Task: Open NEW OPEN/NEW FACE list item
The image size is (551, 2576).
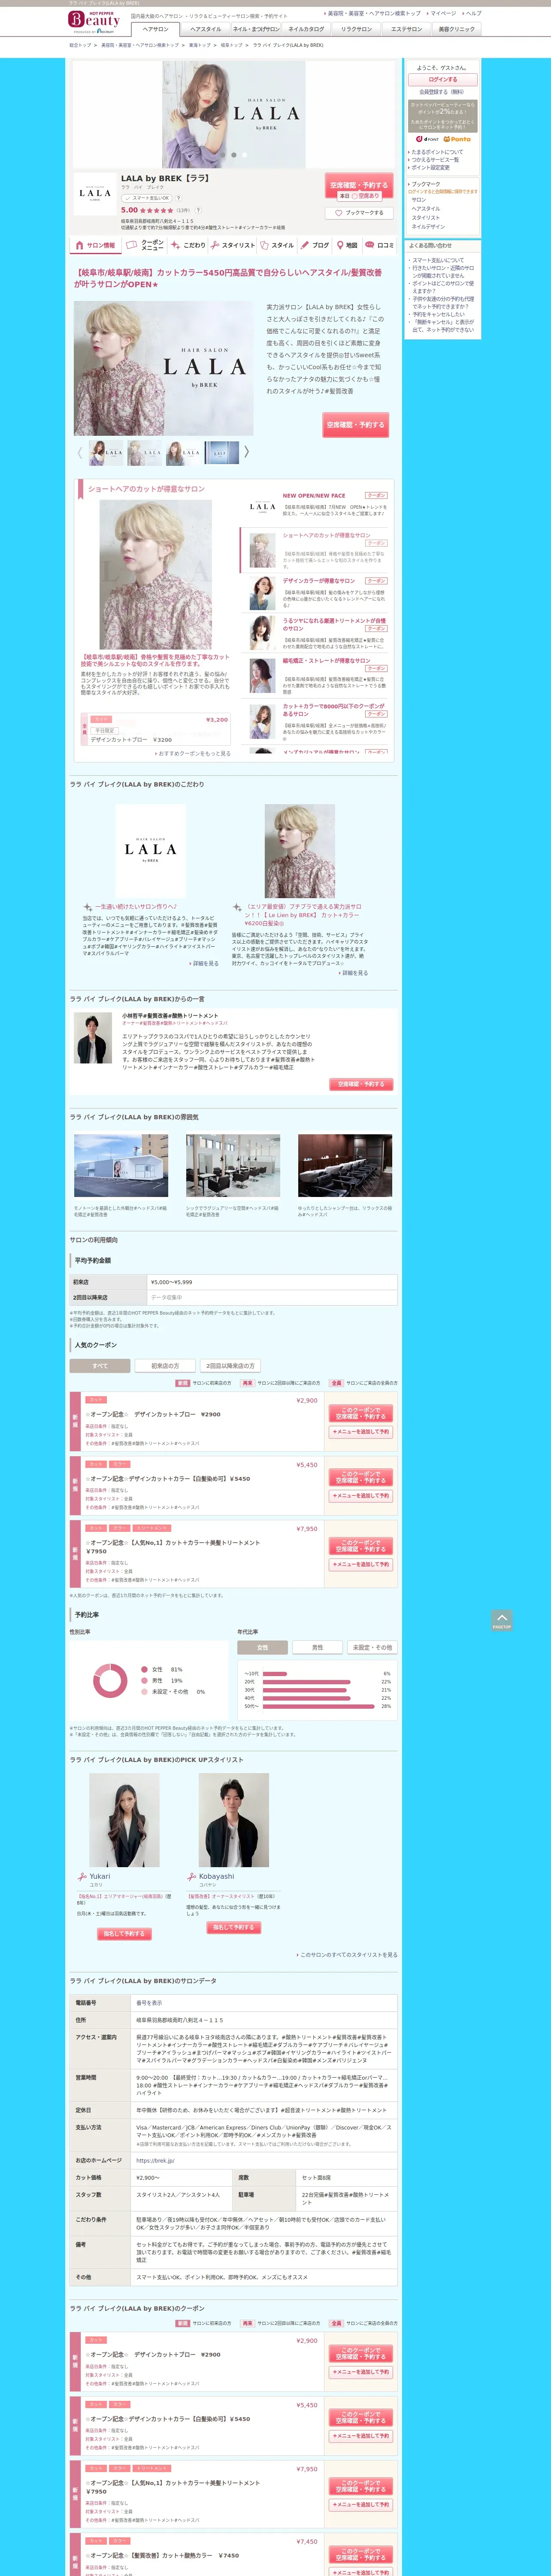Action: coord(314,495)
